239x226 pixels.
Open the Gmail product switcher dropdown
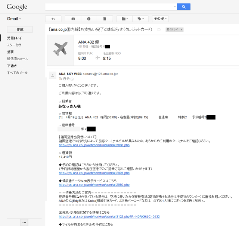(x=14, y=19)
